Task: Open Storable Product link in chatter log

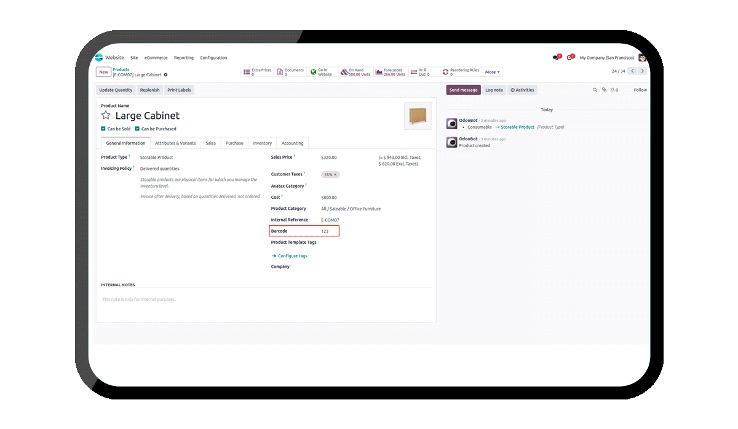Action: [x=518, y=127]
